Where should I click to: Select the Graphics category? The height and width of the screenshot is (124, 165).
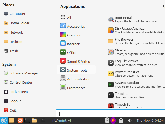[x=74, y=35]
